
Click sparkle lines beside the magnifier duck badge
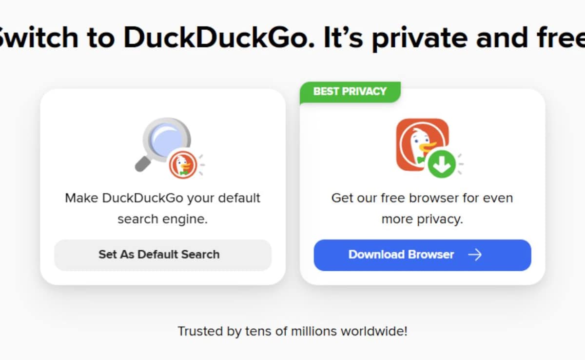click(x=201, y=163)
